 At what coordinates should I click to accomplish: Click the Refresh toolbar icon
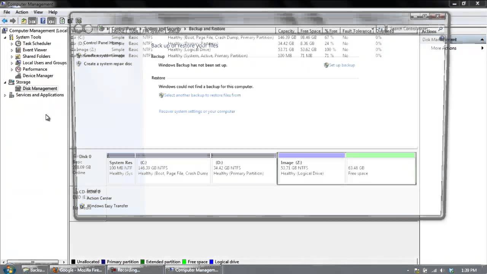tap(62, 21)
